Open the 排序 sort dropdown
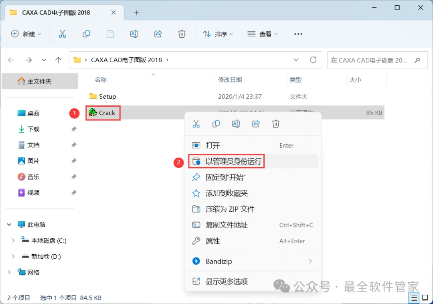This screenshot has height=304, width=433. click(218, 34)
